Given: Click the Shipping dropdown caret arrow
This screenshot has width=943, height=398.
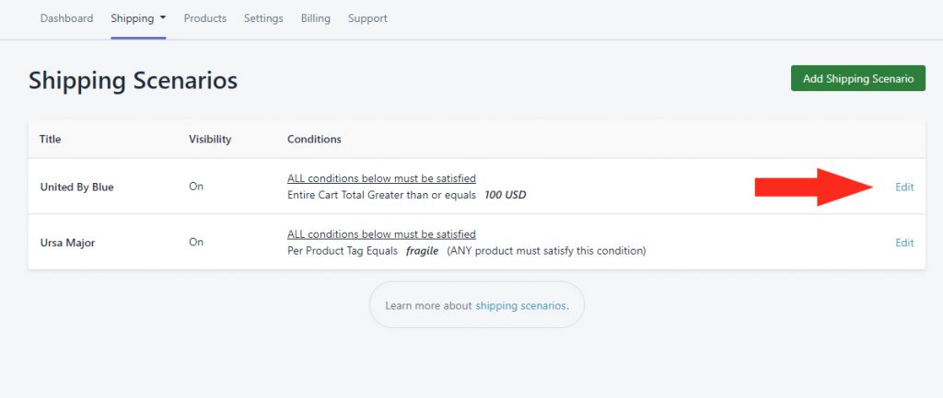Looking at the screenshot, I should tap(163, 18).
